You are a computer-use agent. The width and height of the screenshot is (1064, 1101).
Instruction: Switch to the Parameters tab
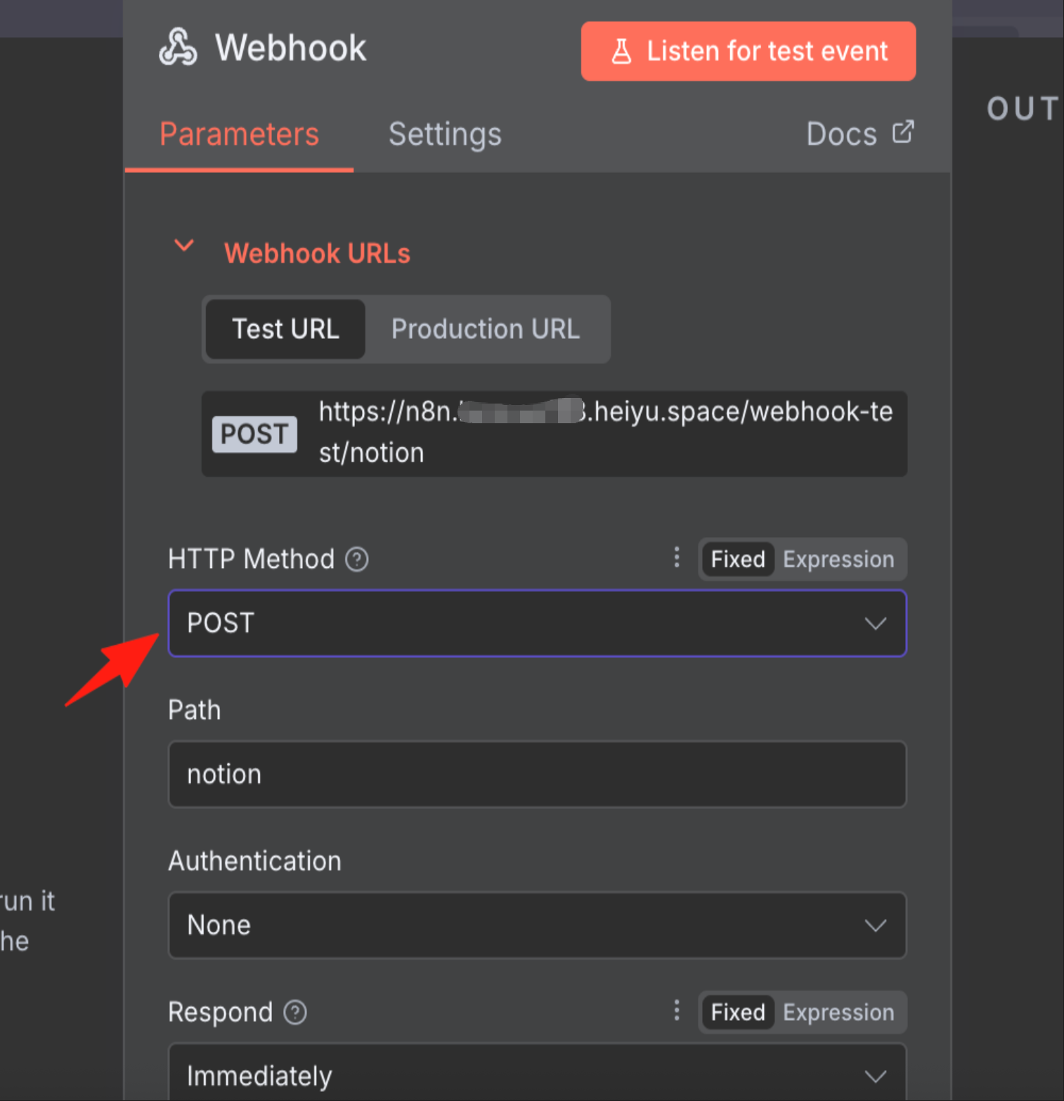point(239,134)
